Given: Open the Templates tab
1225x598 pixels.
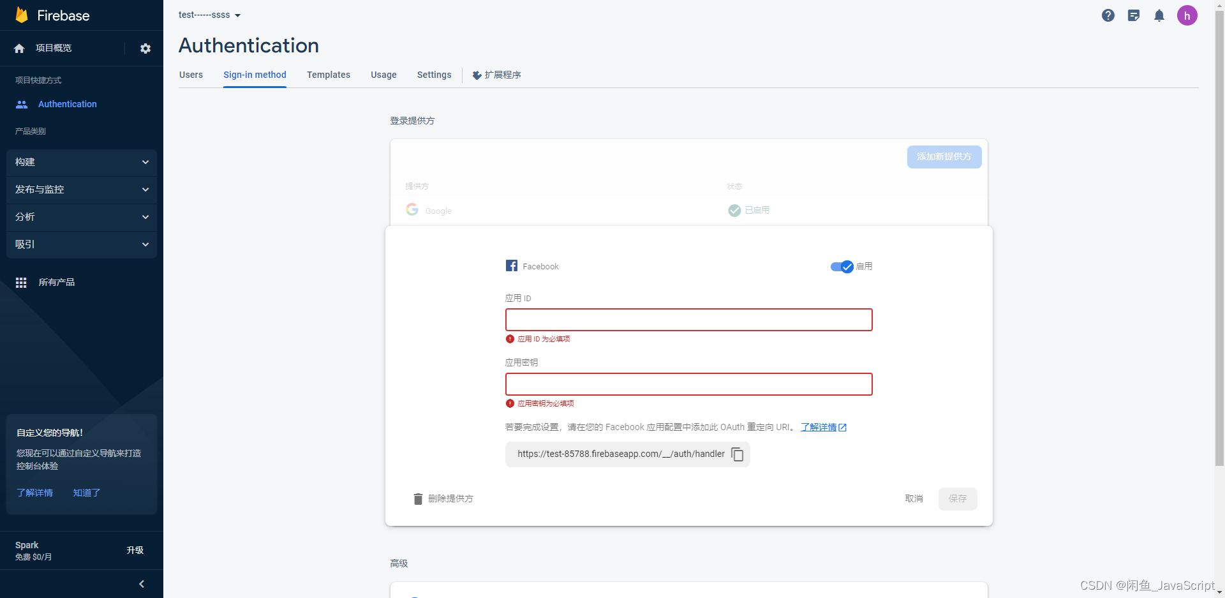Looking at the screenshot, I should click(x=329, y=75).
